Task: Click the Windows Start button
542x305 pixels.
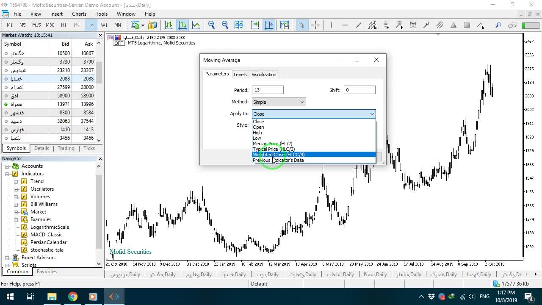Action: point(10,297)
